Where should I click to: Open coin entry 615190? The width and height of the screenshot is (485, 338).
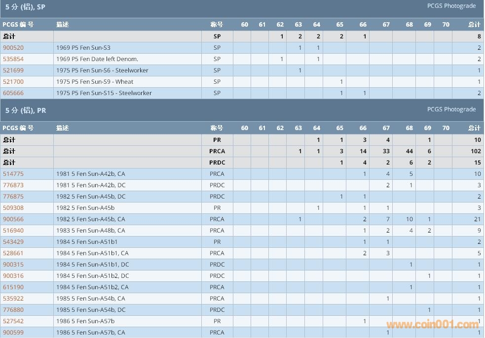pyautogui.click(x=13, y=287)
